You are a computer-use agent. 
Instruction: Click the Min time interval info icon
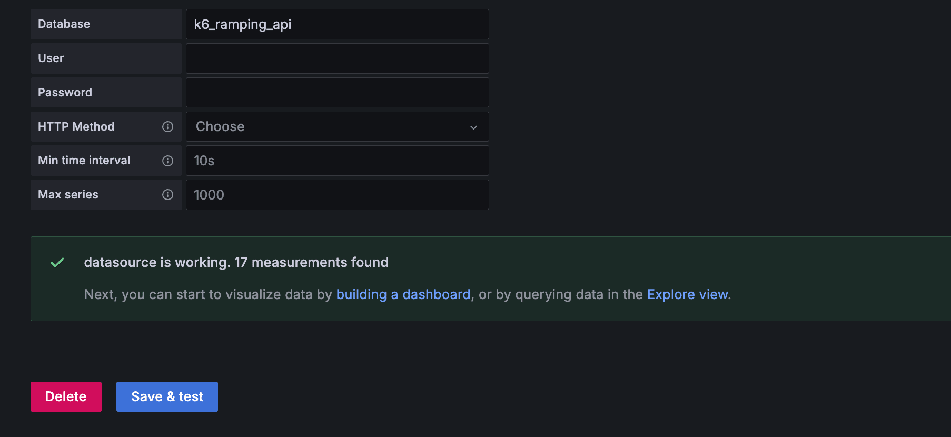[x=167, y=161]
